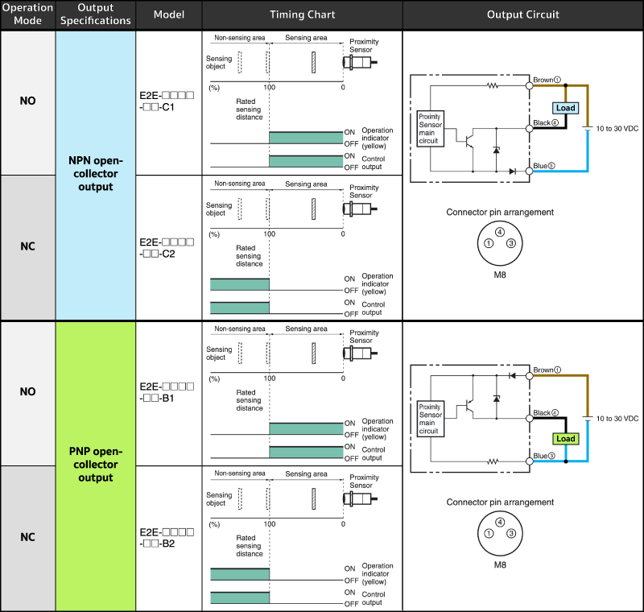Click Connector pin arrangement heading in the PNP section
Viewport: 644px width, 612px height.
(500, 502)
